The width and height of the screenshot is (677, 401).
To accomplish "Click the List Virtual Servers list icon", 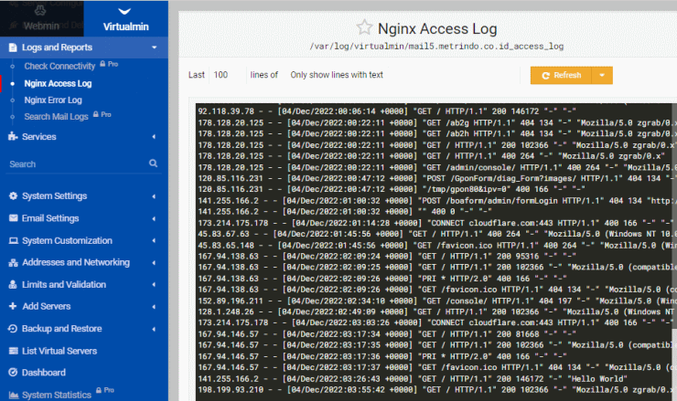I will point(14,351).
